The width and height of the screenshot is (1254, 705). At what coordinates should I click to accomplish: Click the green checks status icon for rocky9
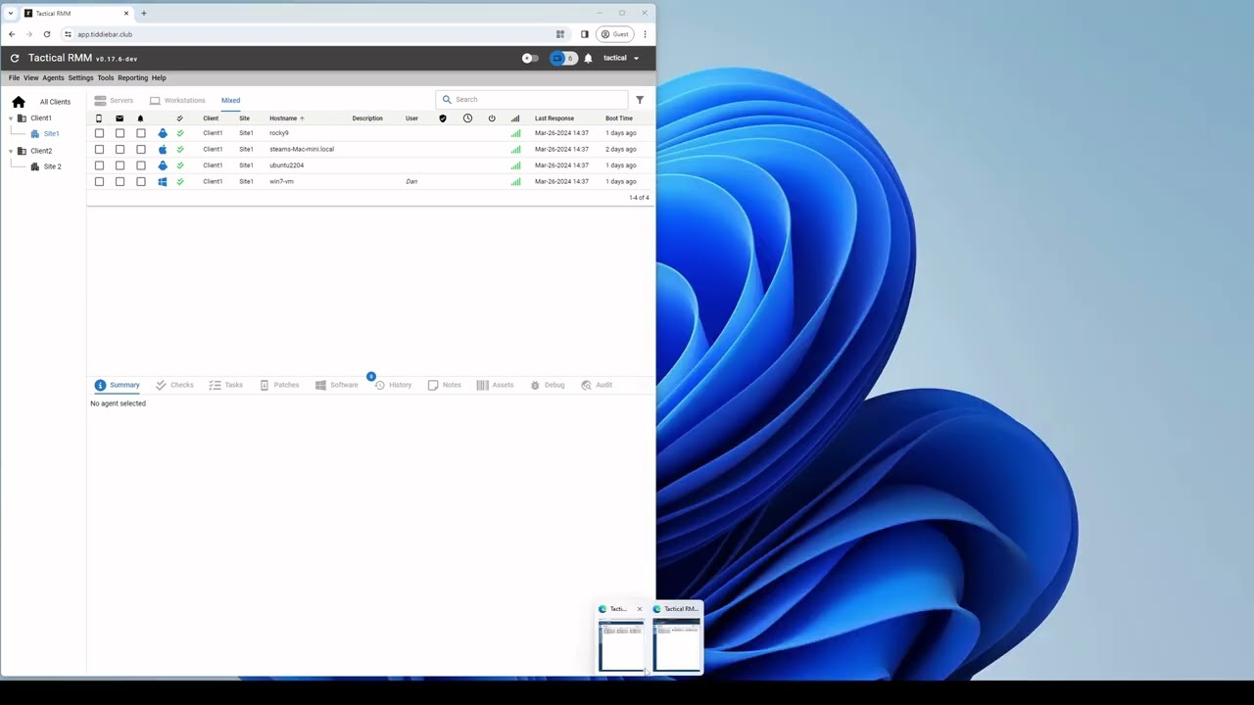point(180,133)
